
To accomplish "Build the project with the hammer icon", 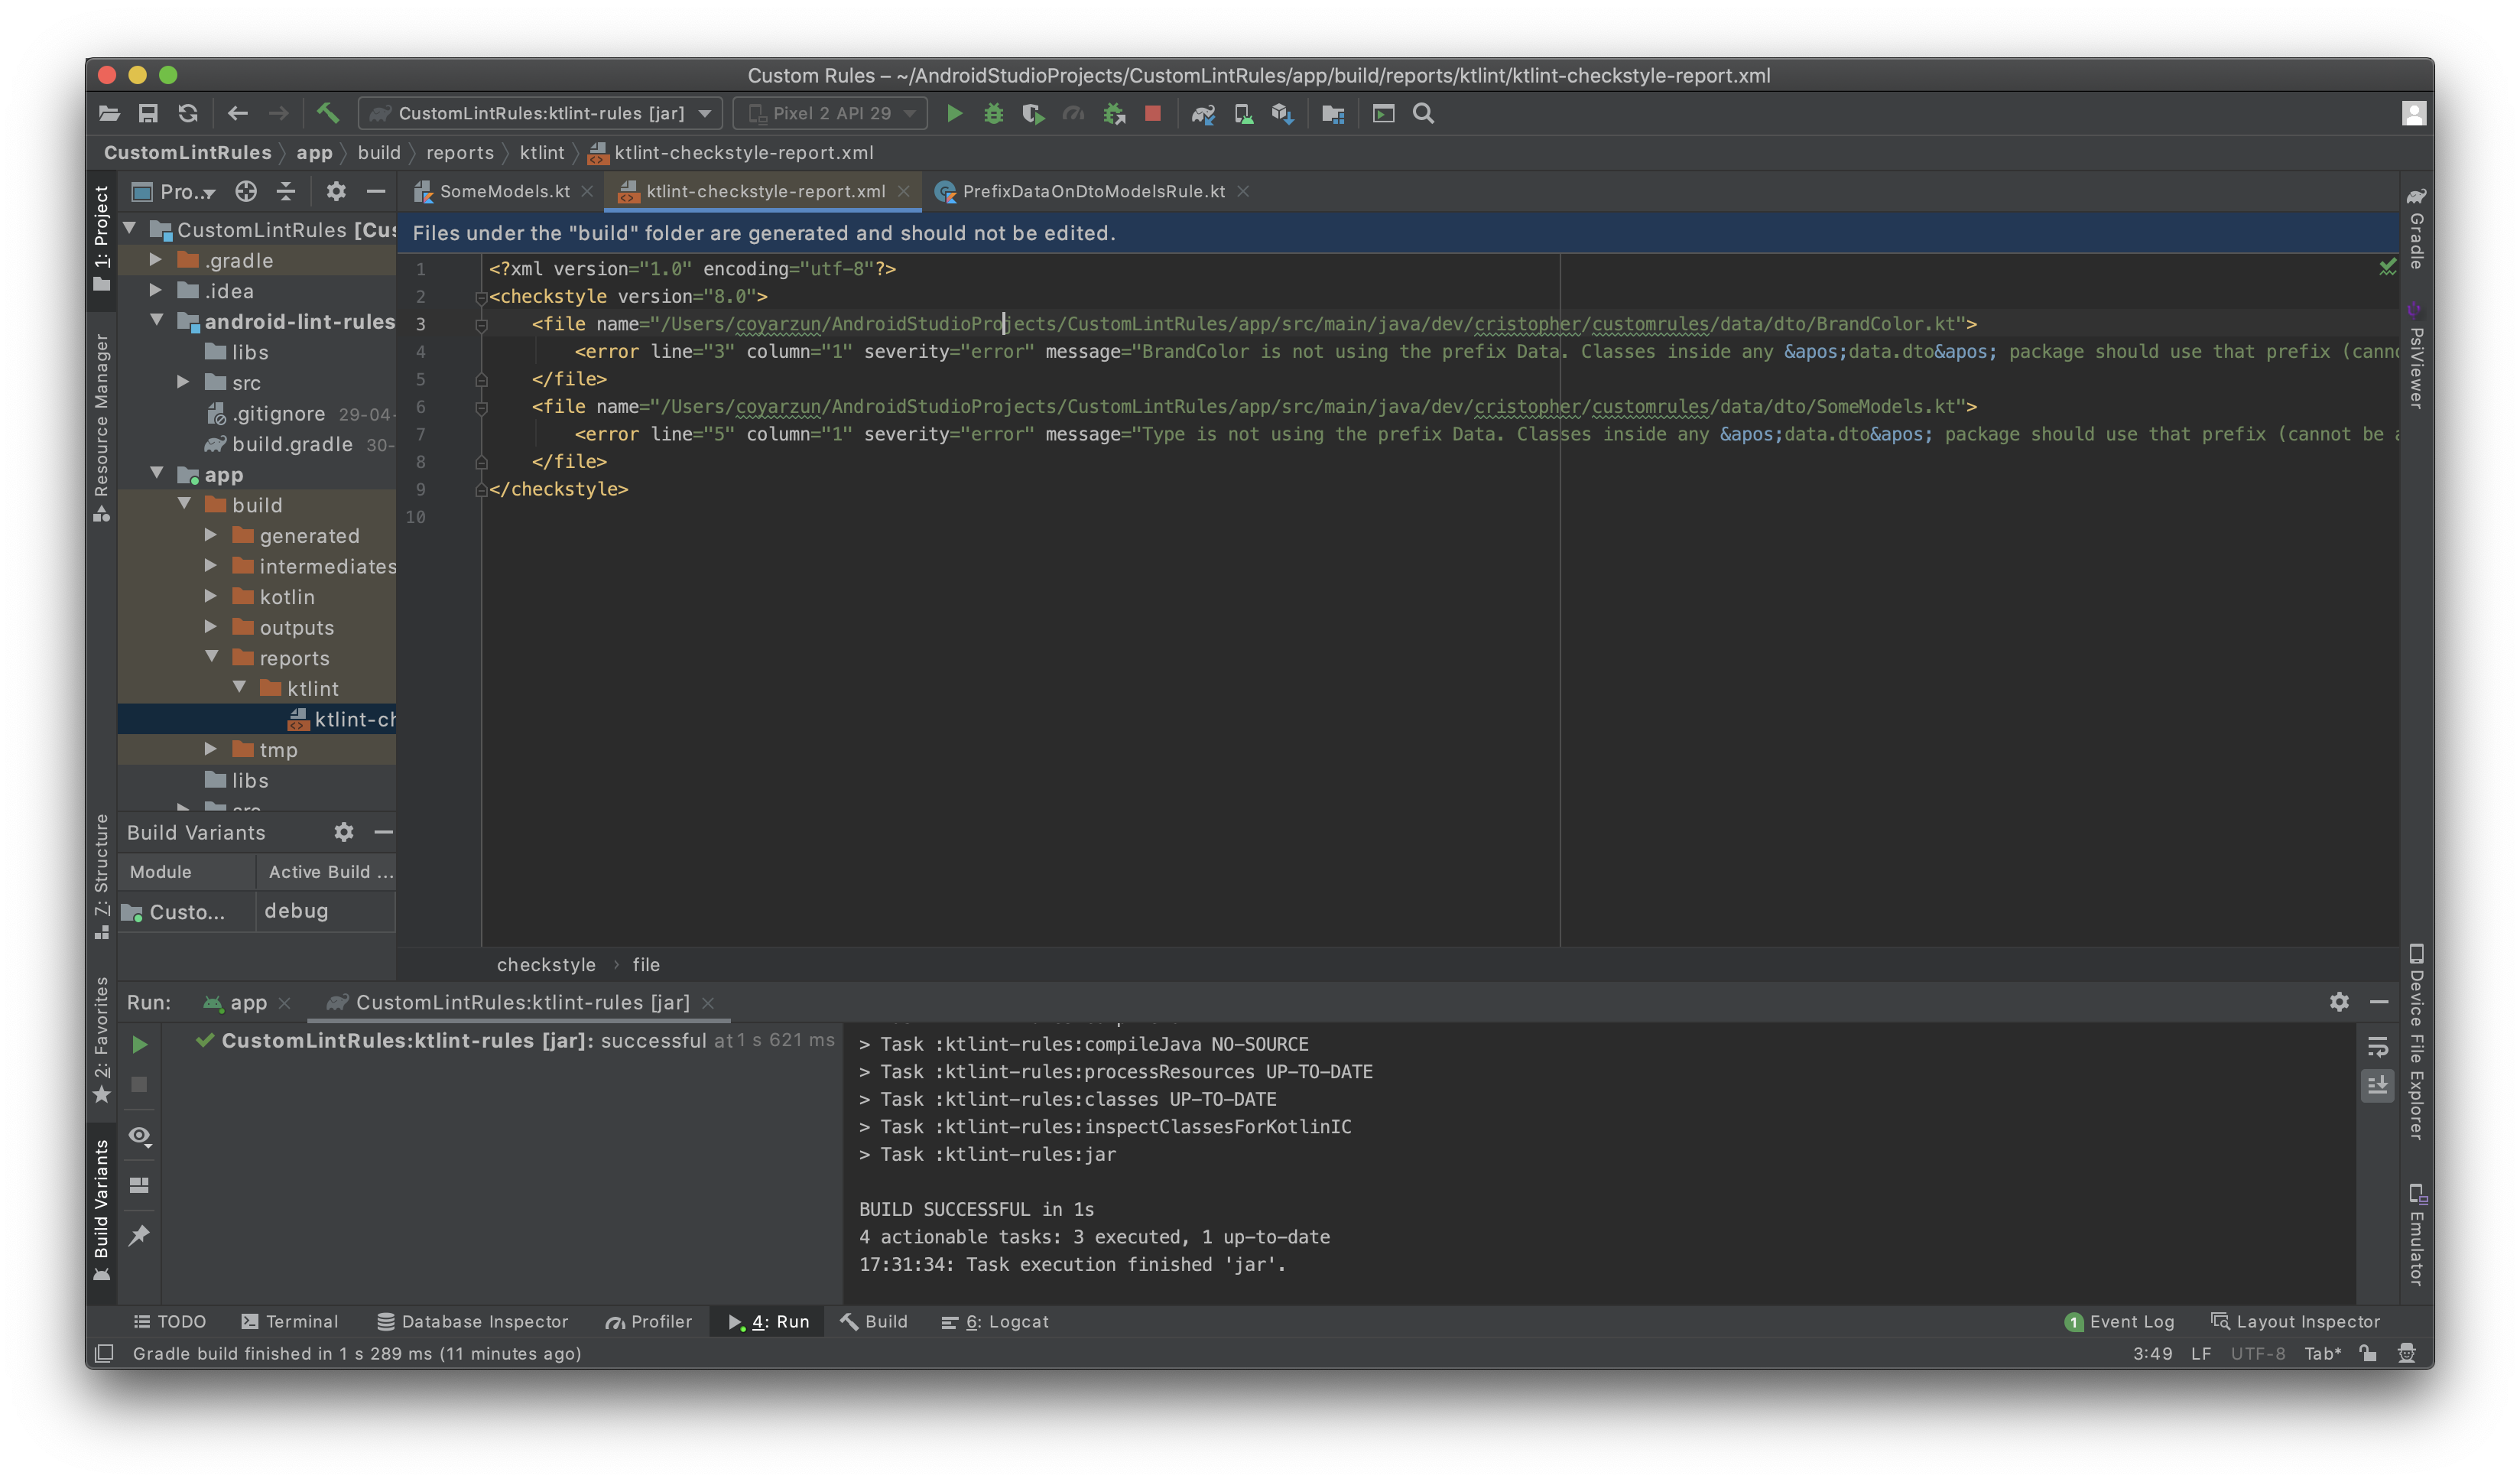I will click(x=328, y=113).
